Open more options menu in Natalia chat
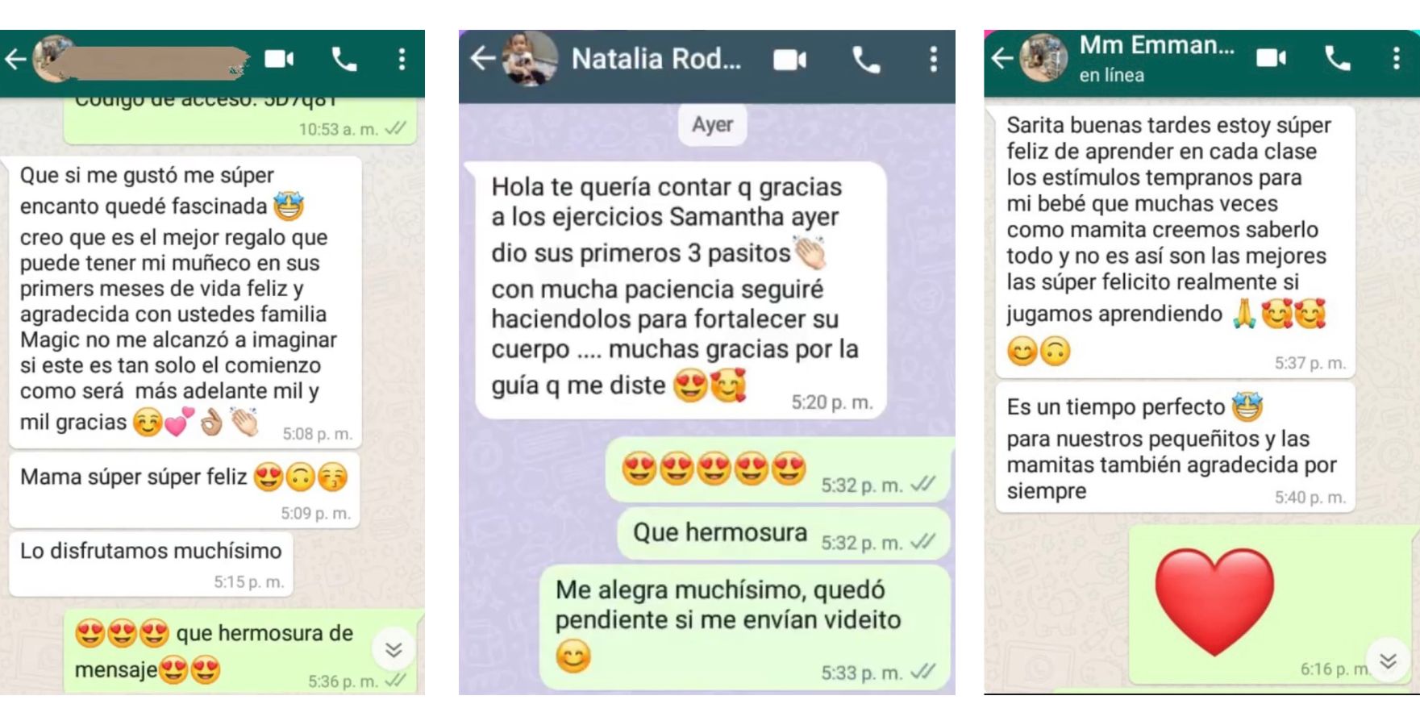1420x725 pixels. pos(933,60)
